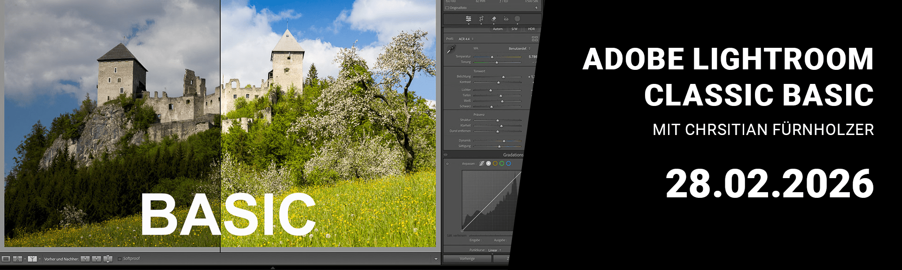Choose the healing eraser tool
Viewport: 902px width, 270px height.
494,19
